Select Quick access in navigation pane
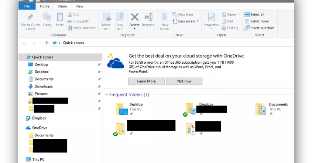The width and height of the screenshot is (312, 163). 60,57
